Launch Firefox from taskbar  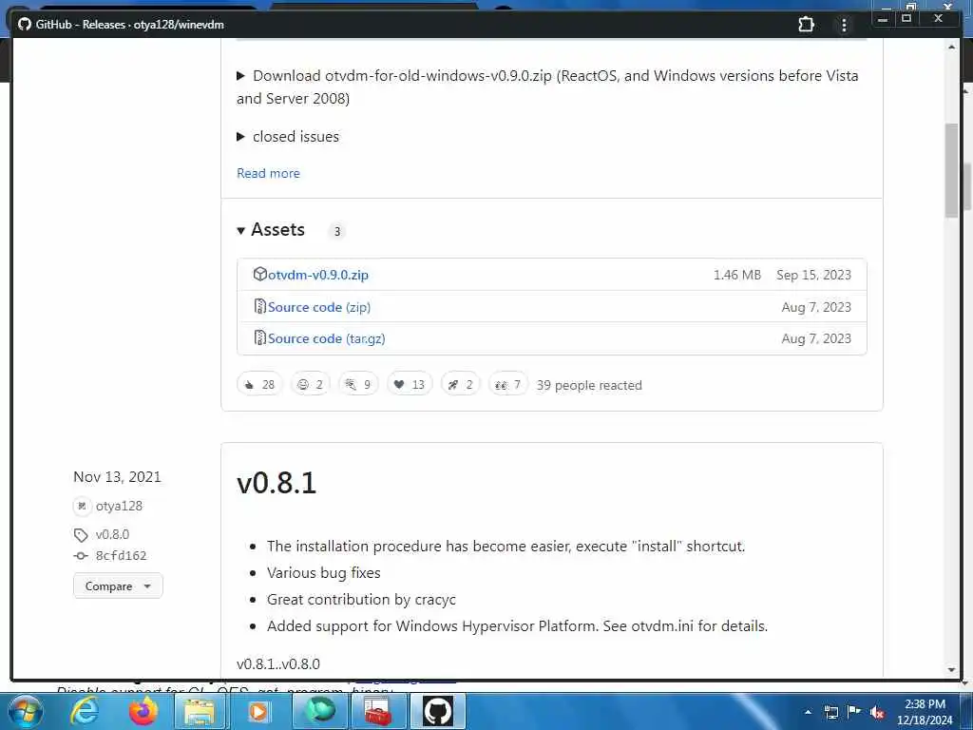pos(143,711)
